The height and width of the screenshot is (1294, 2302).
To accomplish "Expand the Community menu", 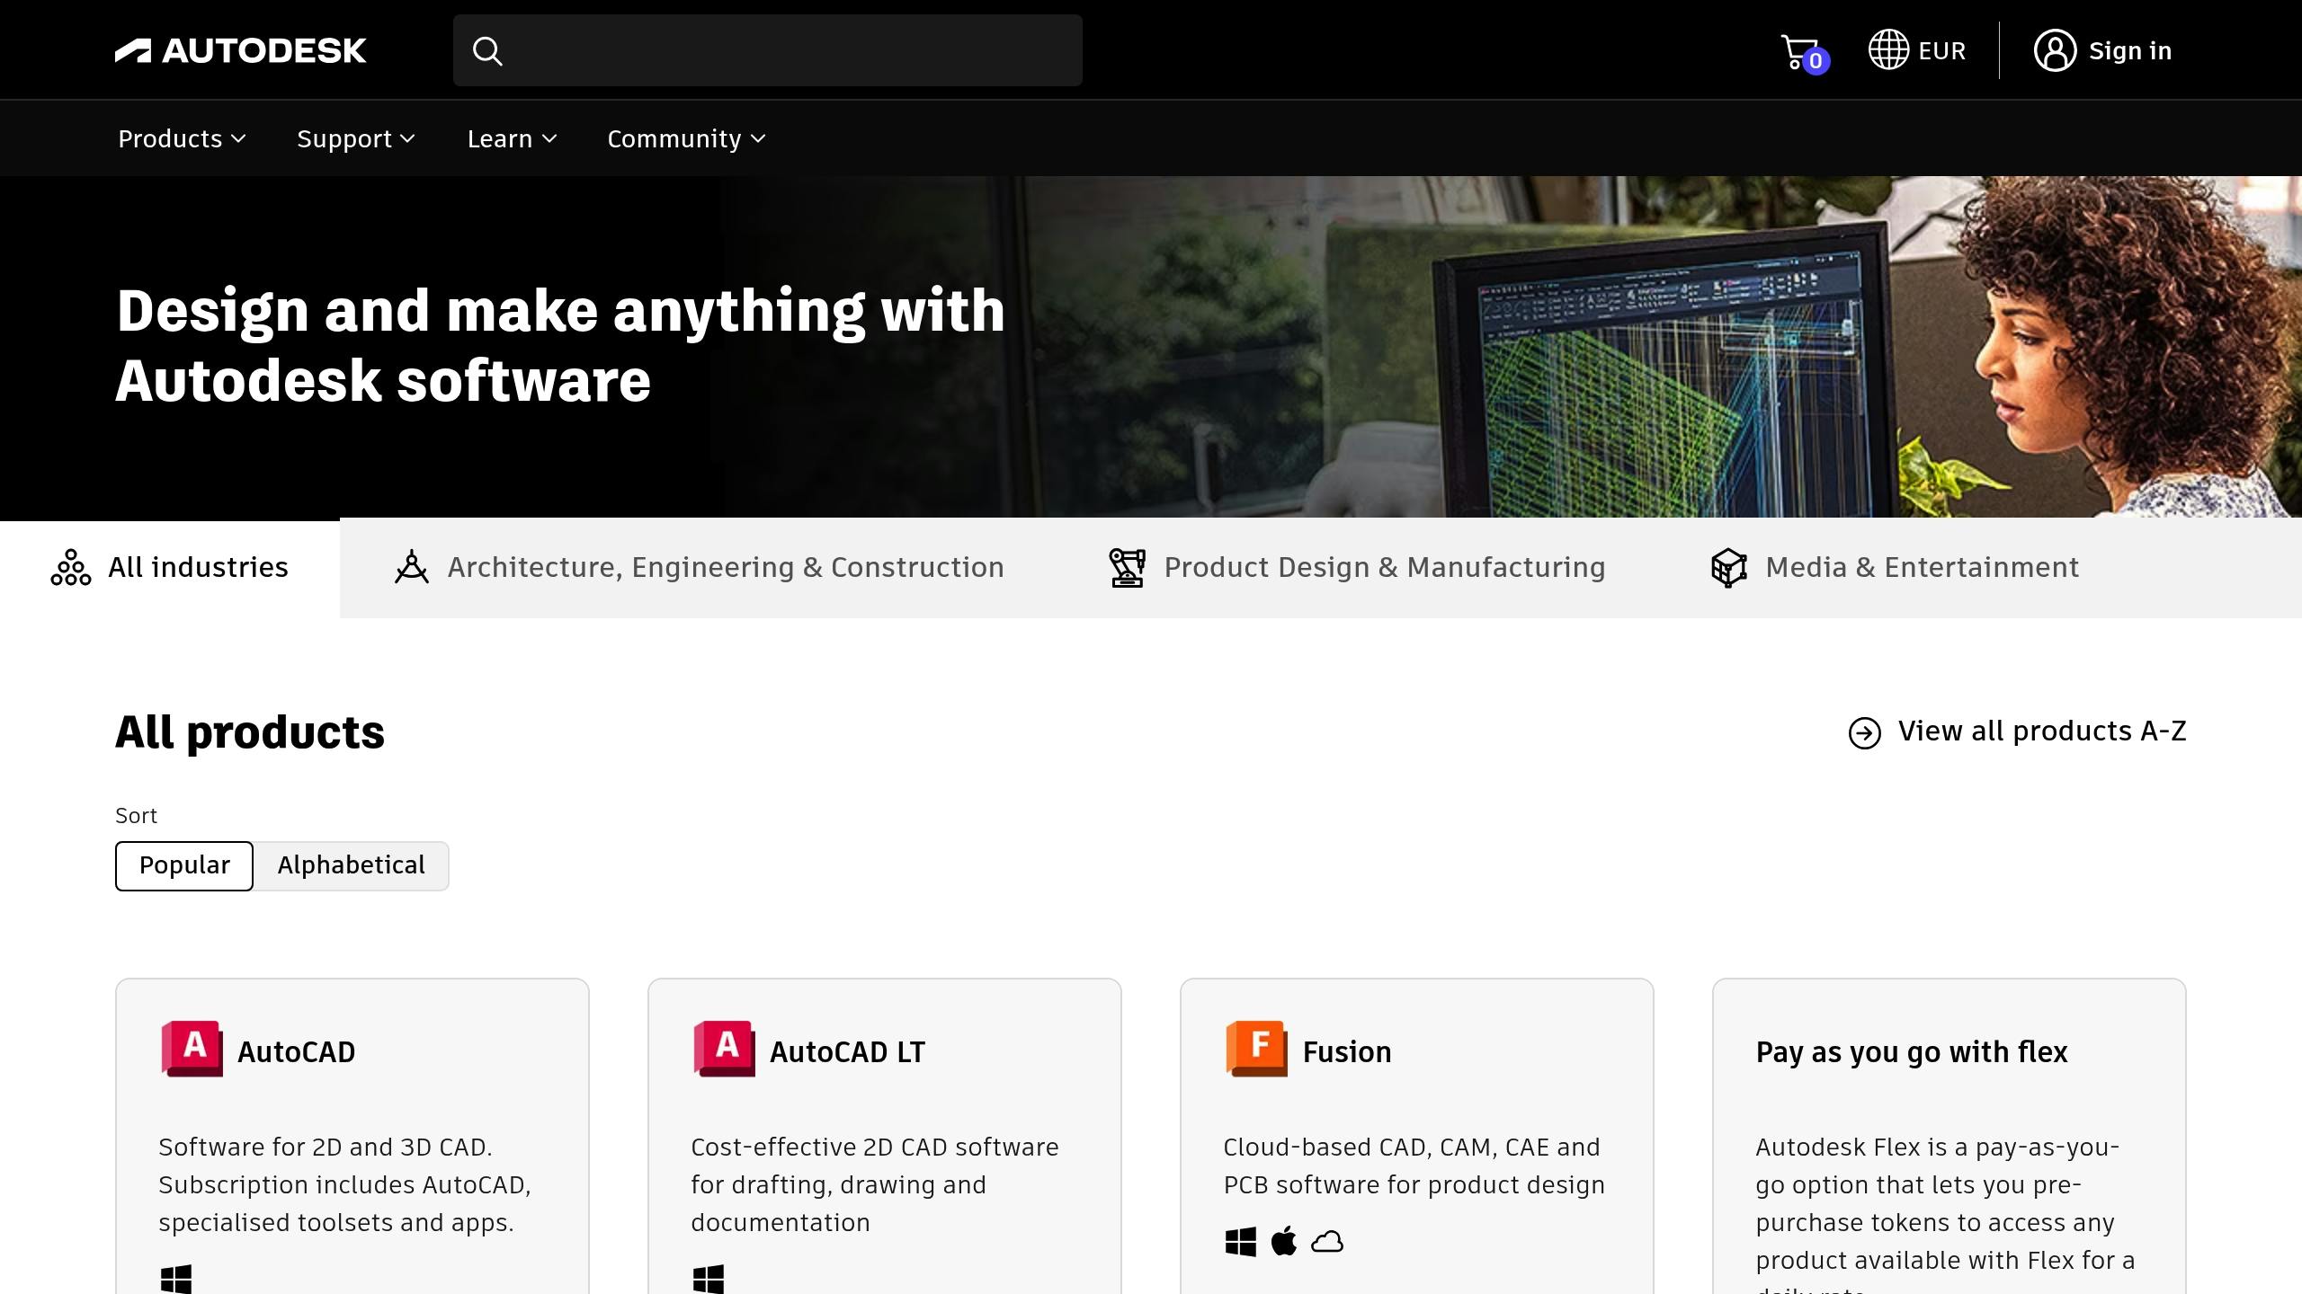I will tap(686, 138).
